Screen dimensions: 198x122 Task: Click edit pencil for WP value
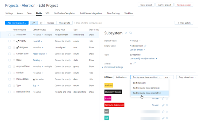point(163,112)
